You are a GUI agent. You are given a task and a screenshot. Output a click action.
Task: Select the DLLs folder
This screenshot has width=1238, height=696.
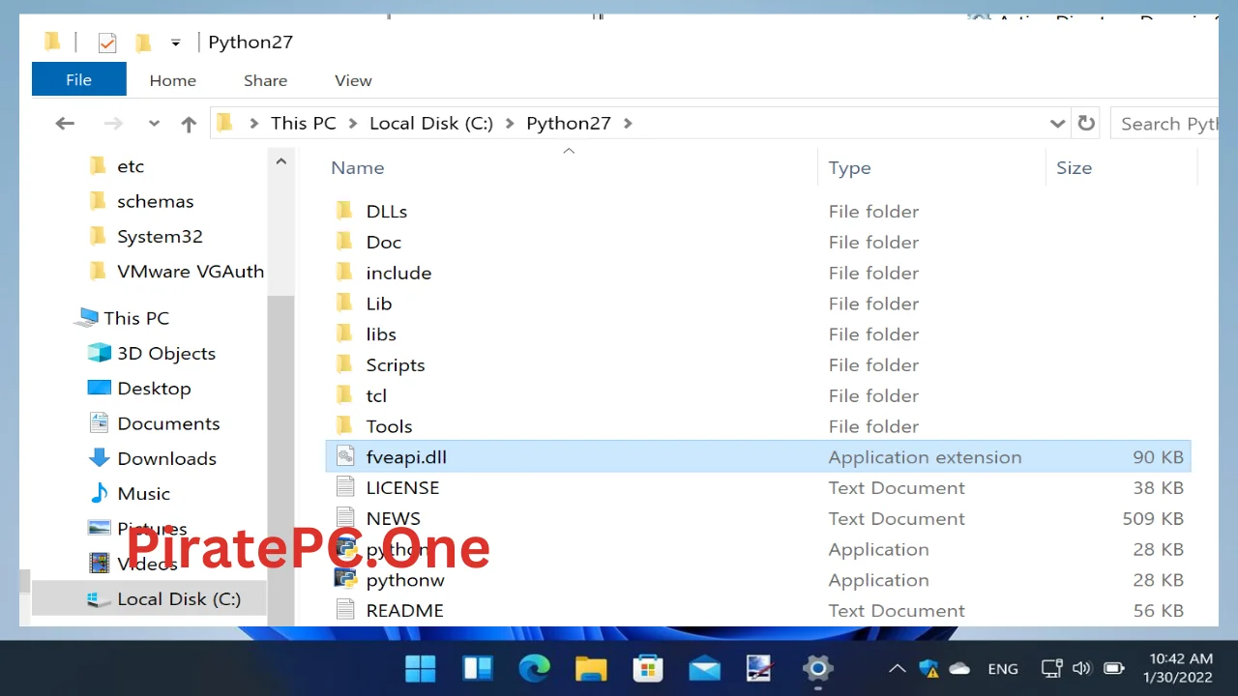click(x=387, y=211)
